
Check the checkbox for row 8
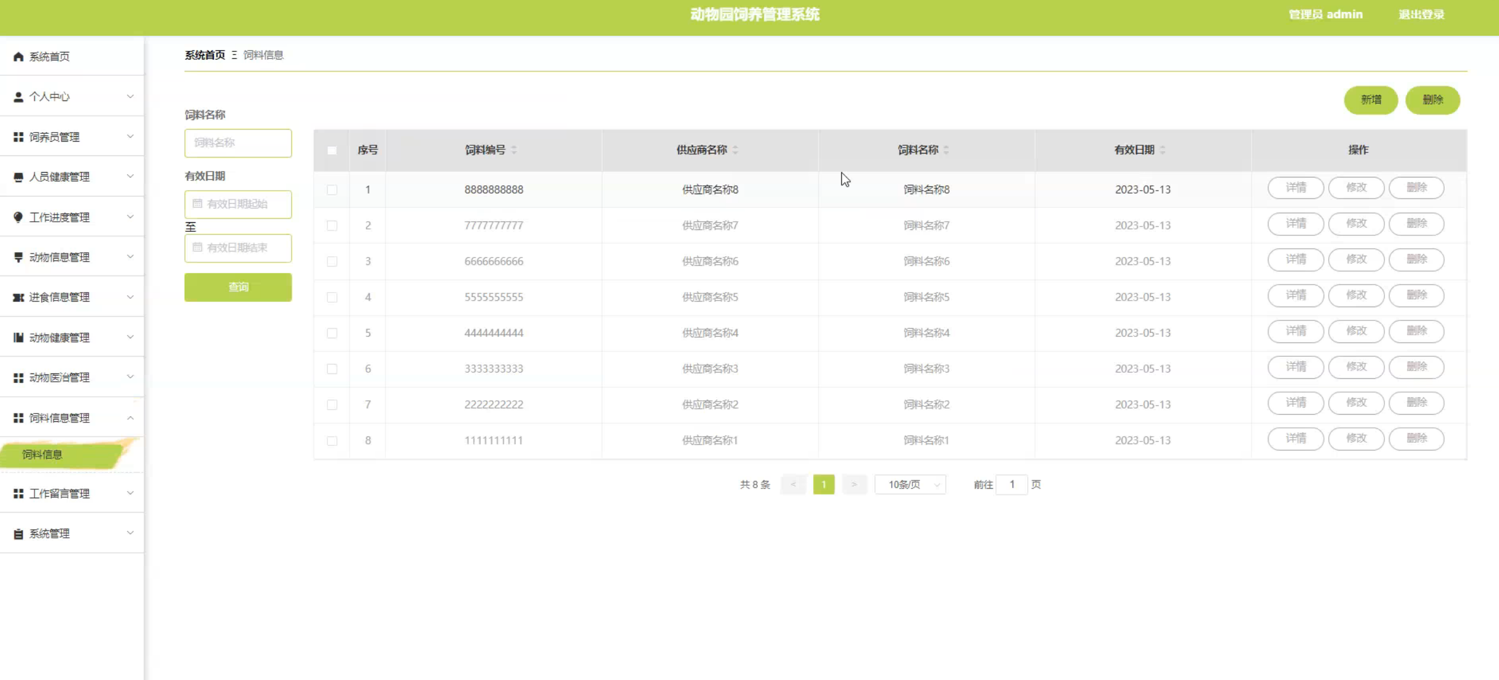[332, 441]
